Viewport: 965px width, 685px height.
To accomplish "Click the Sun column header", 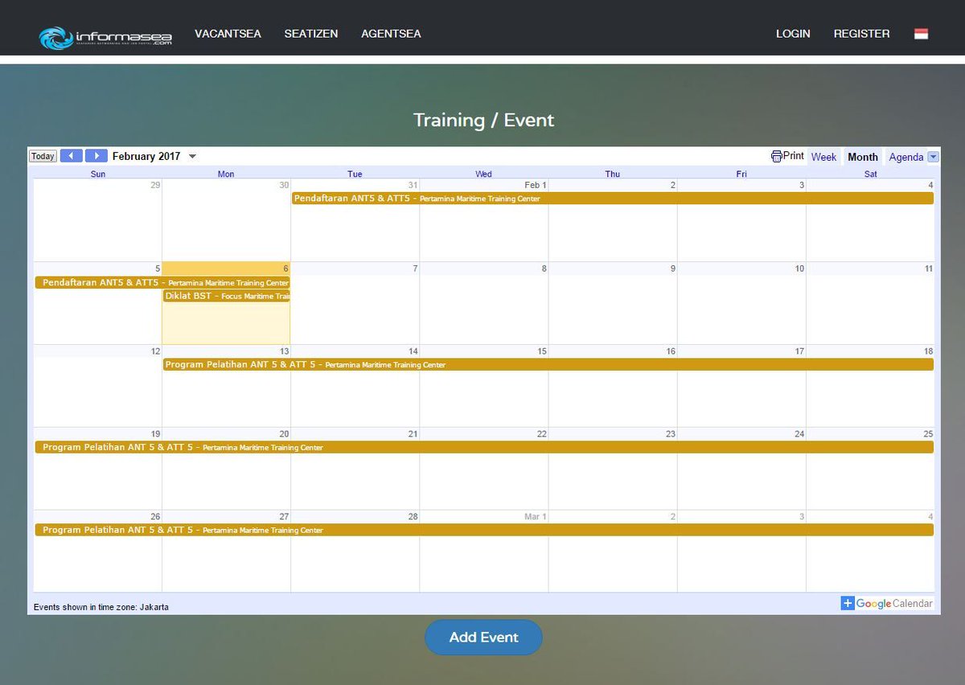I will (98, 174).
